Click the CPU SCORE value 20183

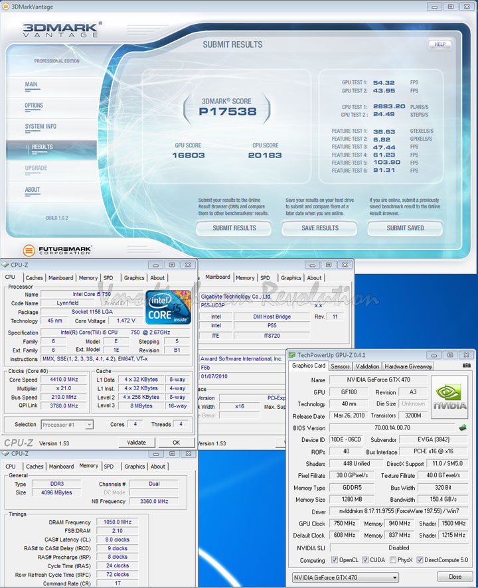[265, 155]
